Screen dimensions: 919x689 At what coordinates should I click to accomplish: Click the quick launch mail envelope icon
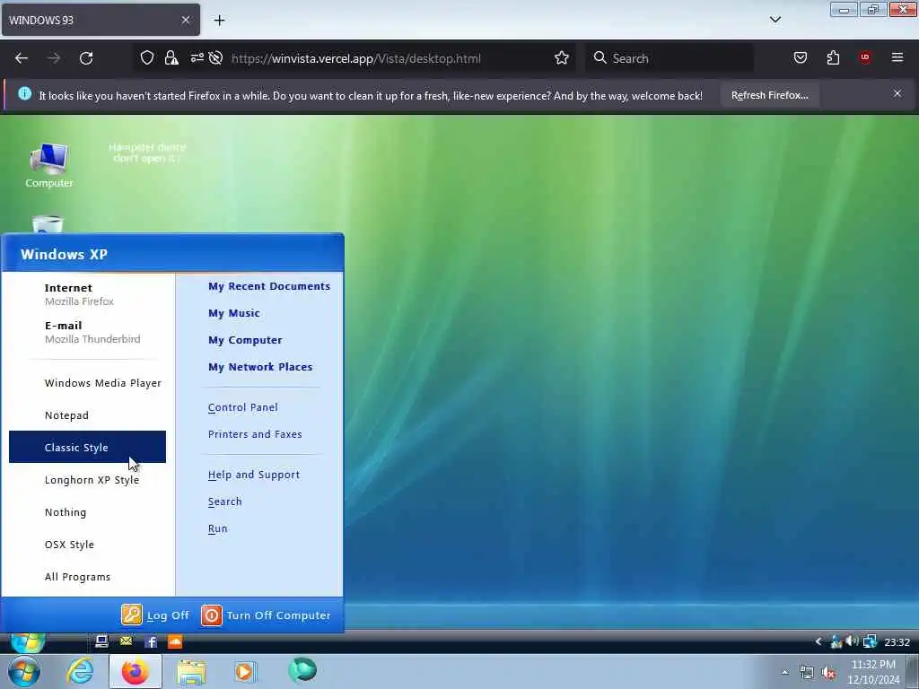click(x=126, y=641)
